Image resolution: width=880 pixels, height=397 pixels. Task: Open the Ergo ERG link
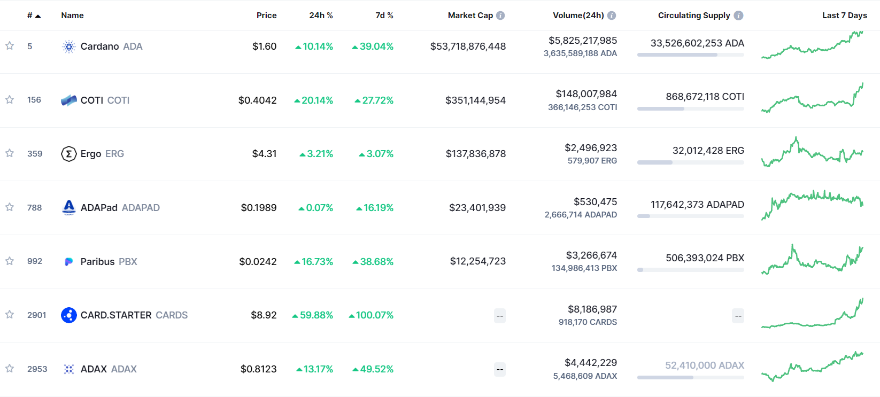coord(102,154)
